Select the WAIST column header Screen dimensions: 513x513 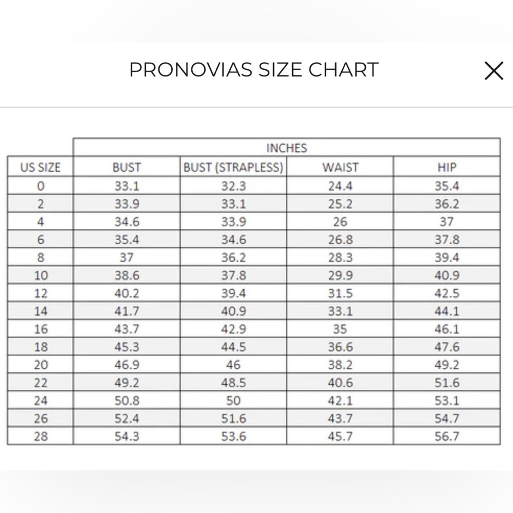click(x=340, y=167)
